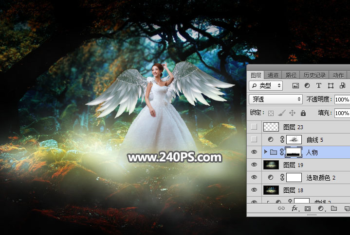Open the 历史记录 (History) tab
The image size is (350, 235).
(314, 75)
